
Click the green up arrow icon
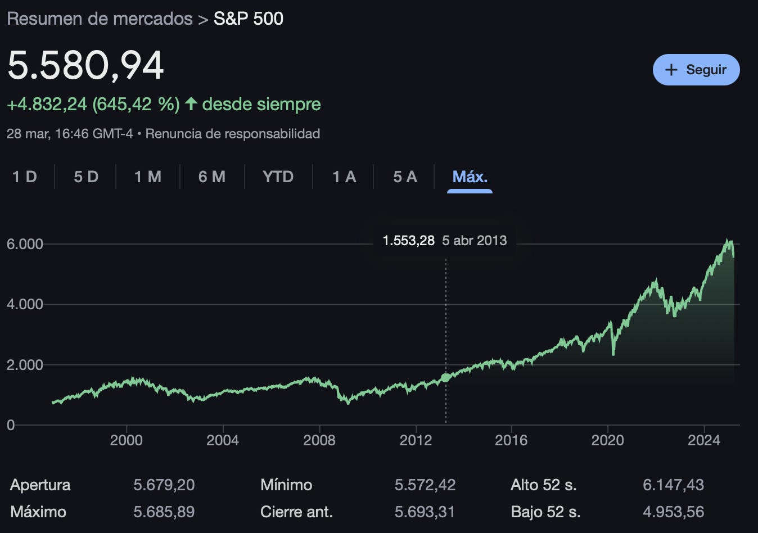click(191, 103)
